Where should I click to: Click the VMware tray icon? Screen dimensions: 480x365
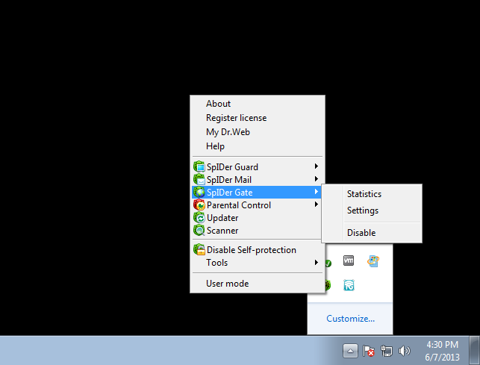click(x=349, y=261)
